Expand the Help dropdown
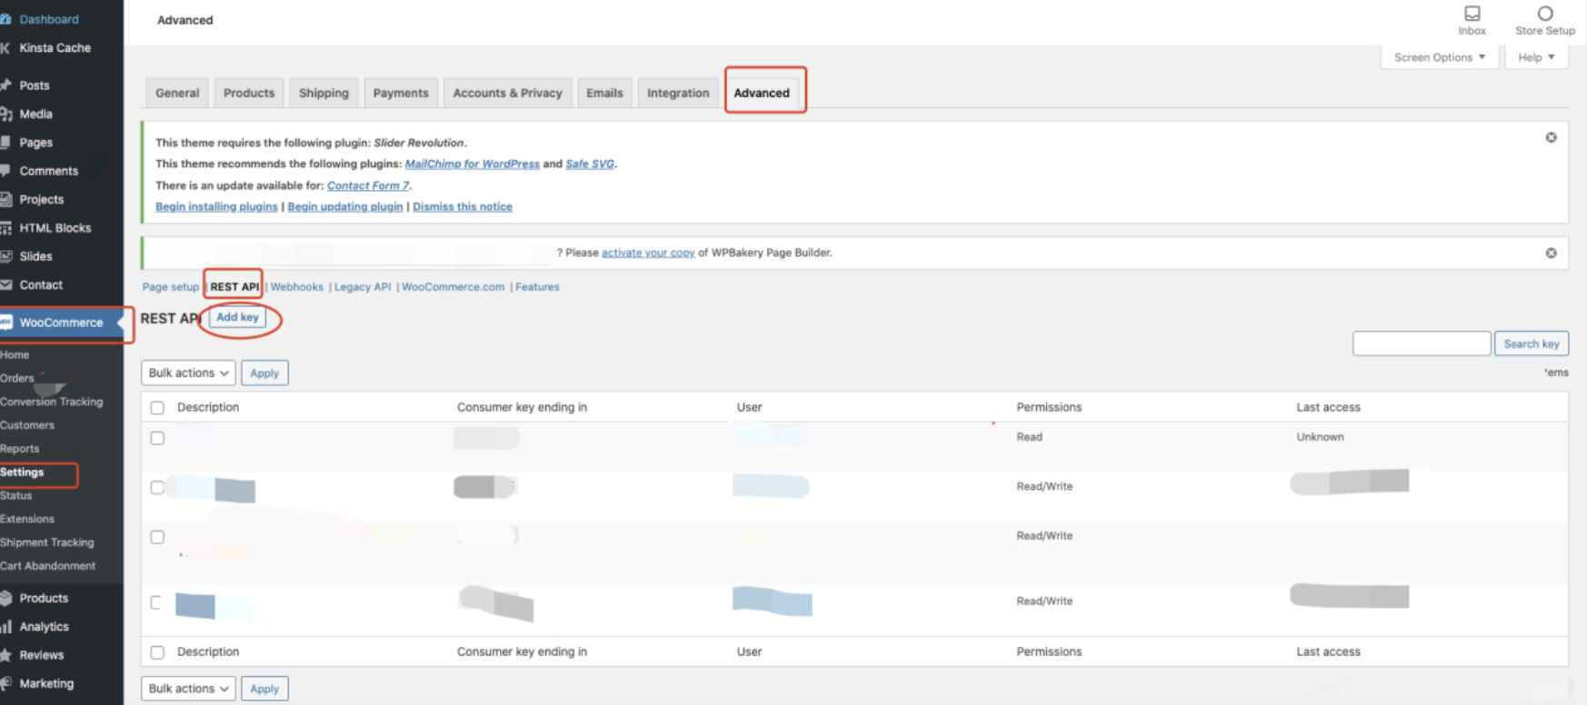Screen dimensions: 1587x705 tap(1536, 57)
